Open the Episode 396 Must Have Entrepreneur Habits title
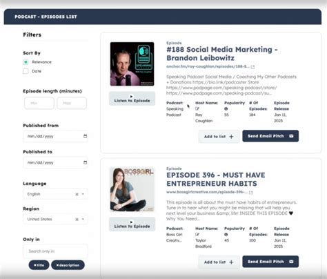327x279 pixels. (216, 180)
